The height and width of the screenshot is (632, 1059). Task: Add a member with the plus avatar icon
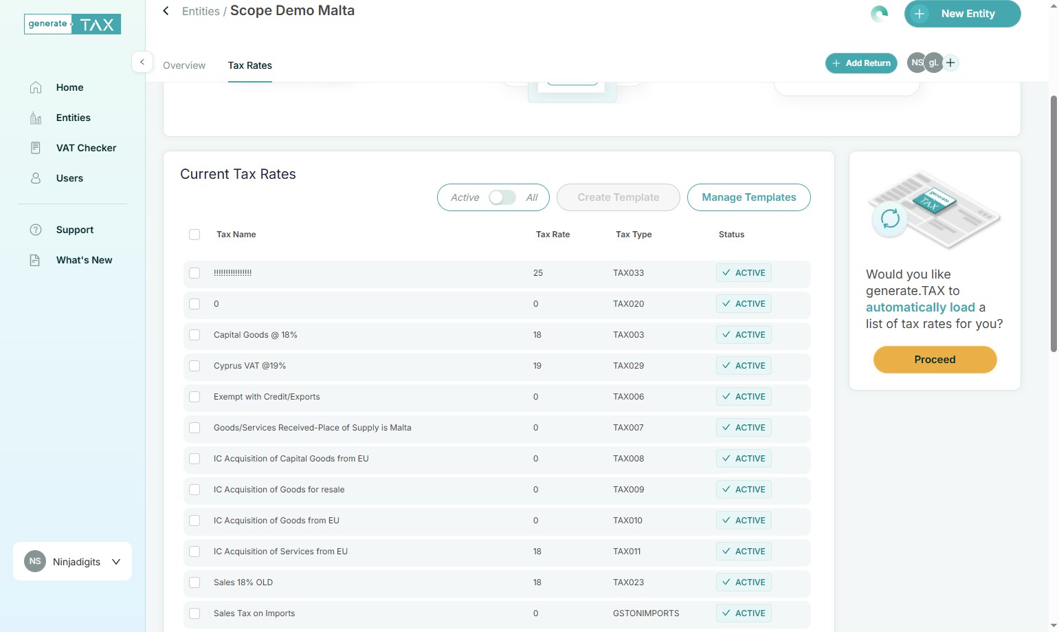[x=950, y=63]
